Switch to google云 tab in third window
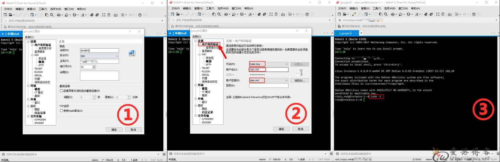Screen dimensions: 500x162 346,33
